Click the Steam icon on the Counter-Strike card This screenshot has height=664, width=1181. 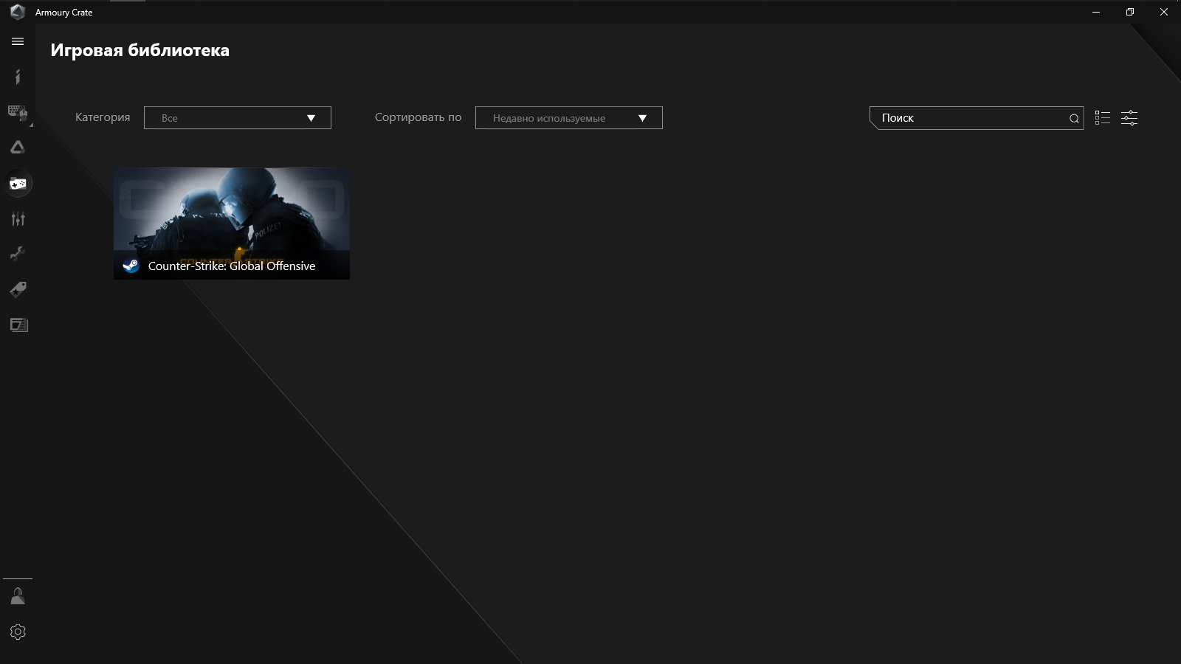(x=131, y=266)
